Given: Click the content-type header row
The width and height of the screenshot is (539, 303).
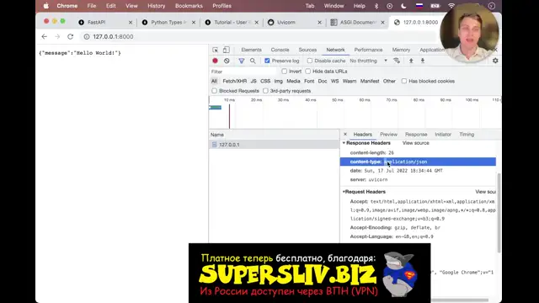Looking at the screenshot, I should tap(418, 162).
